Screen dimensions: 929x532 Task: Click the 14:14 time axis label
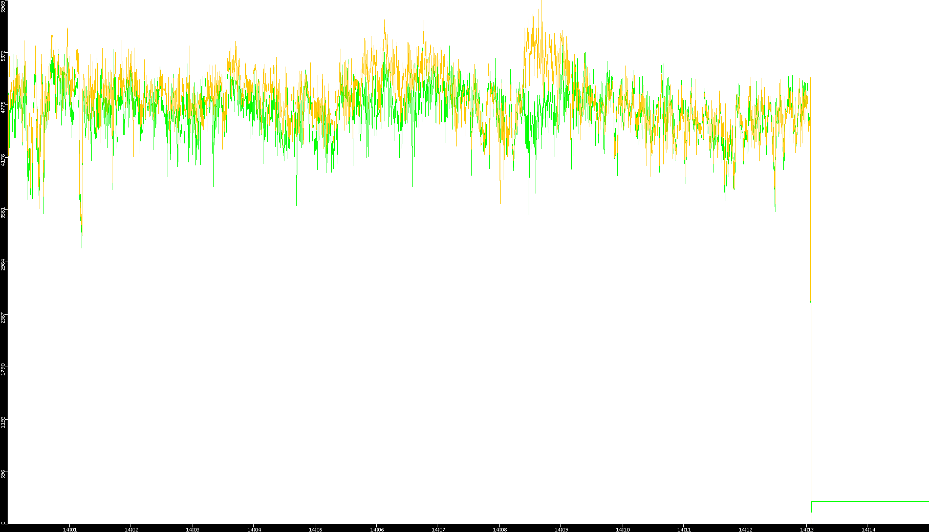[868, 529]
